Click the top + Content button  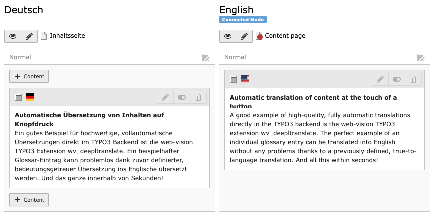point(29,76)
